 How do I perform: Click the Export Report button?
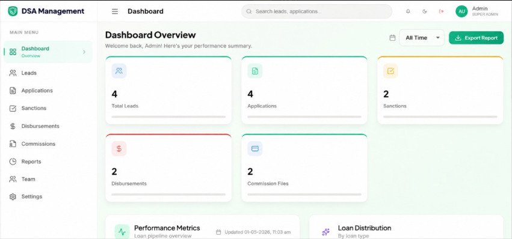[476, 38]
